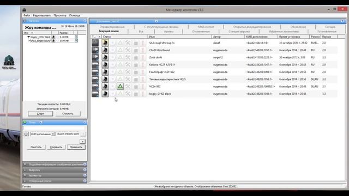349x196 pixels.
Task: Click the Content Manager app icon in title bar
Action: tap(24, 10)
